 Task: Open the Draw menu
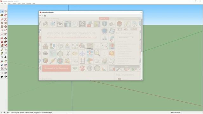[x=19, y=3]
